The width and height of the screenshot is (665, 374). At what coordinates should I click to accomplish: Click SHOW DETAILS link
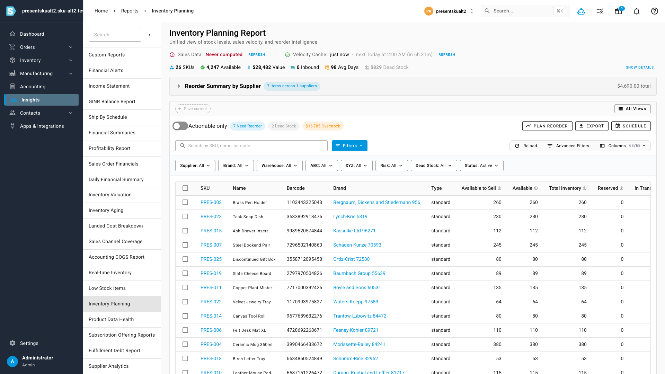point(640,68)
